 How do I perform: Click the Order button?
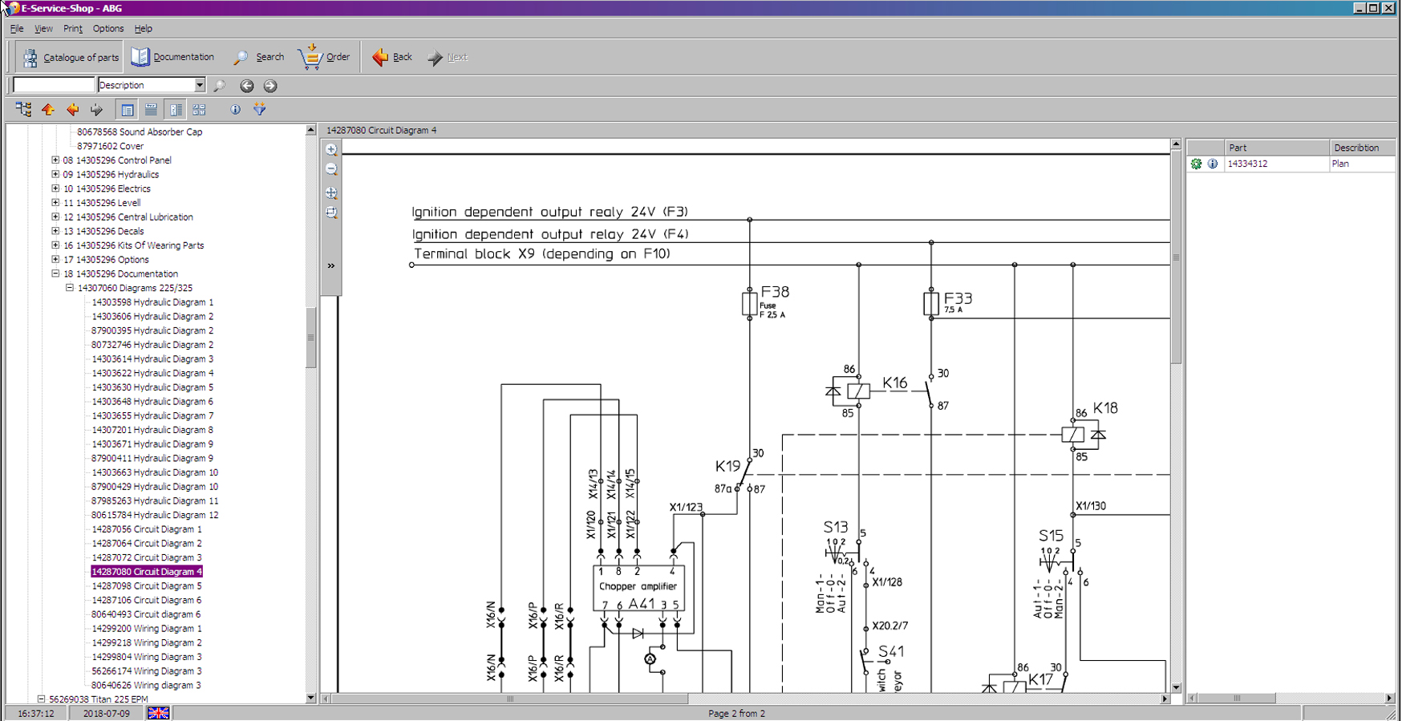coord(325,57)
